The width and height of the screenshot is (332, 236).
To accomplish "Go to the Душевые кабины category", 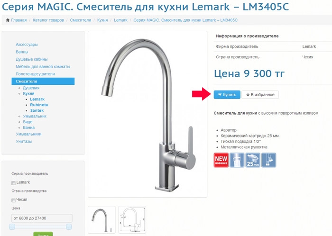I will [32, 59].
